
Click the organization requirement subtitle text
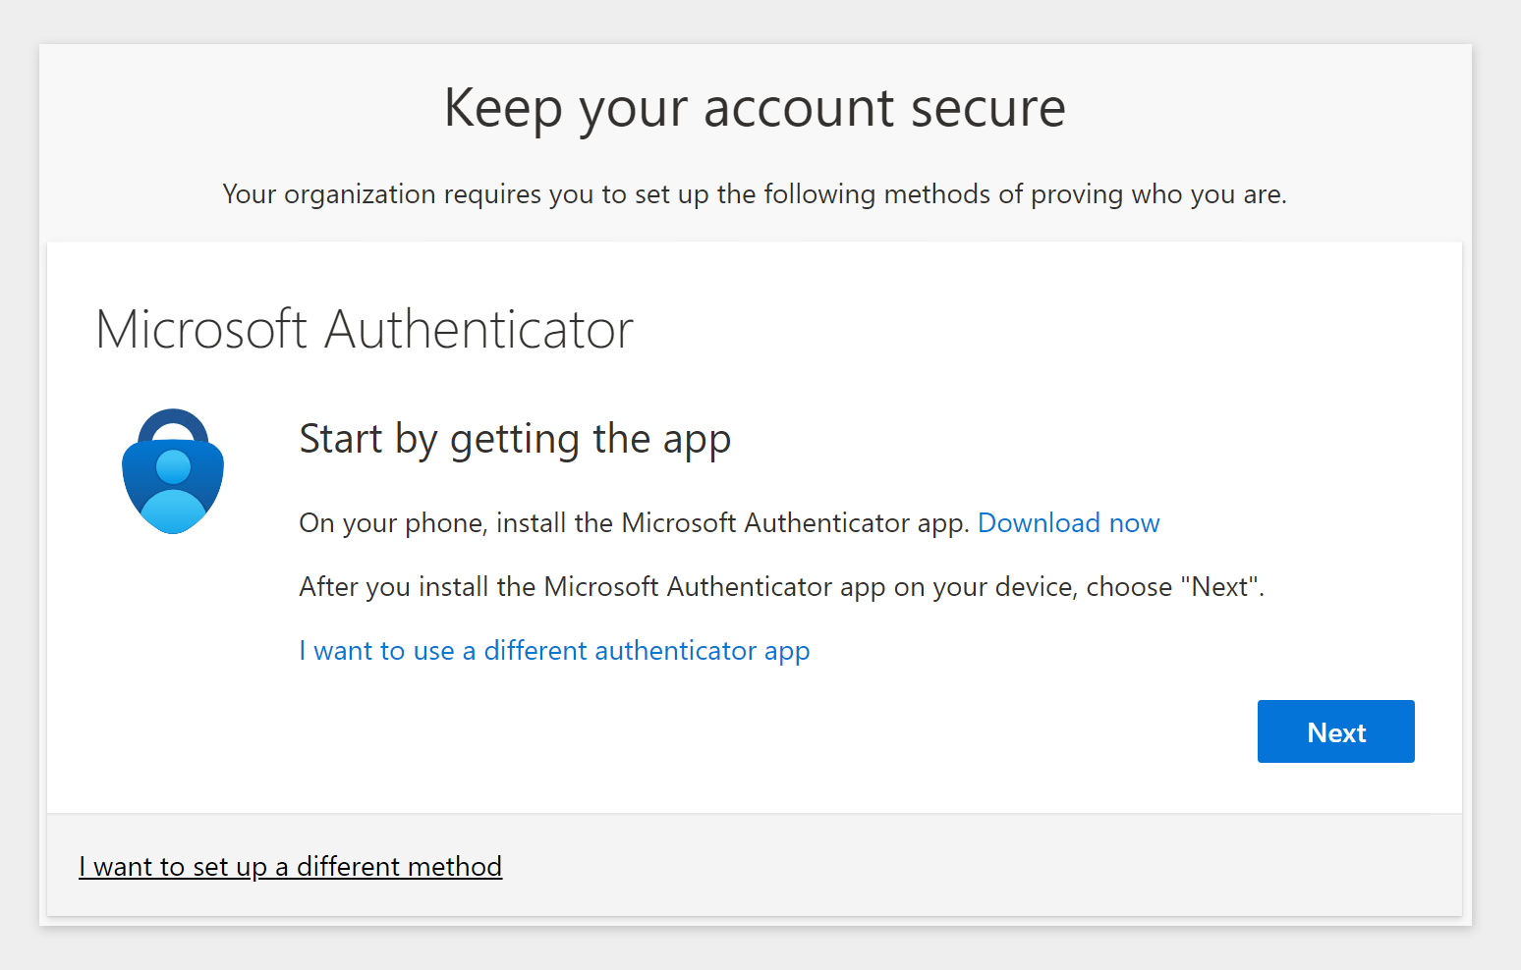pos(755,193)
